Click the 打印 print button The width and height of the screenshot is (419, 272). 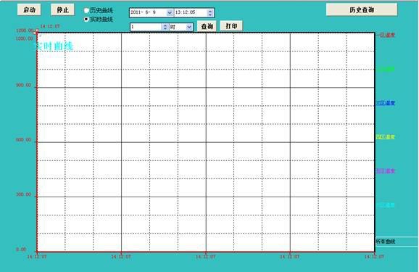tap(231, 26)
